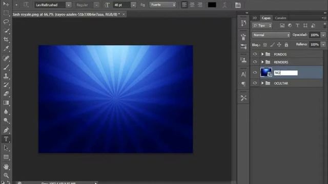Select the Lasso tool
Viewport: 328px width, 184px height.
coord(6,21)
